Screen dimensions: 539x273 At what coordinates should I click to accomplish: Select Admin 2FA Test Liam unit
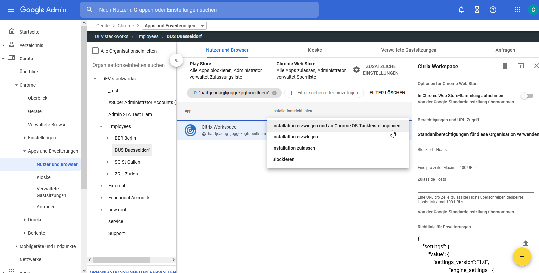click(130, 114)
